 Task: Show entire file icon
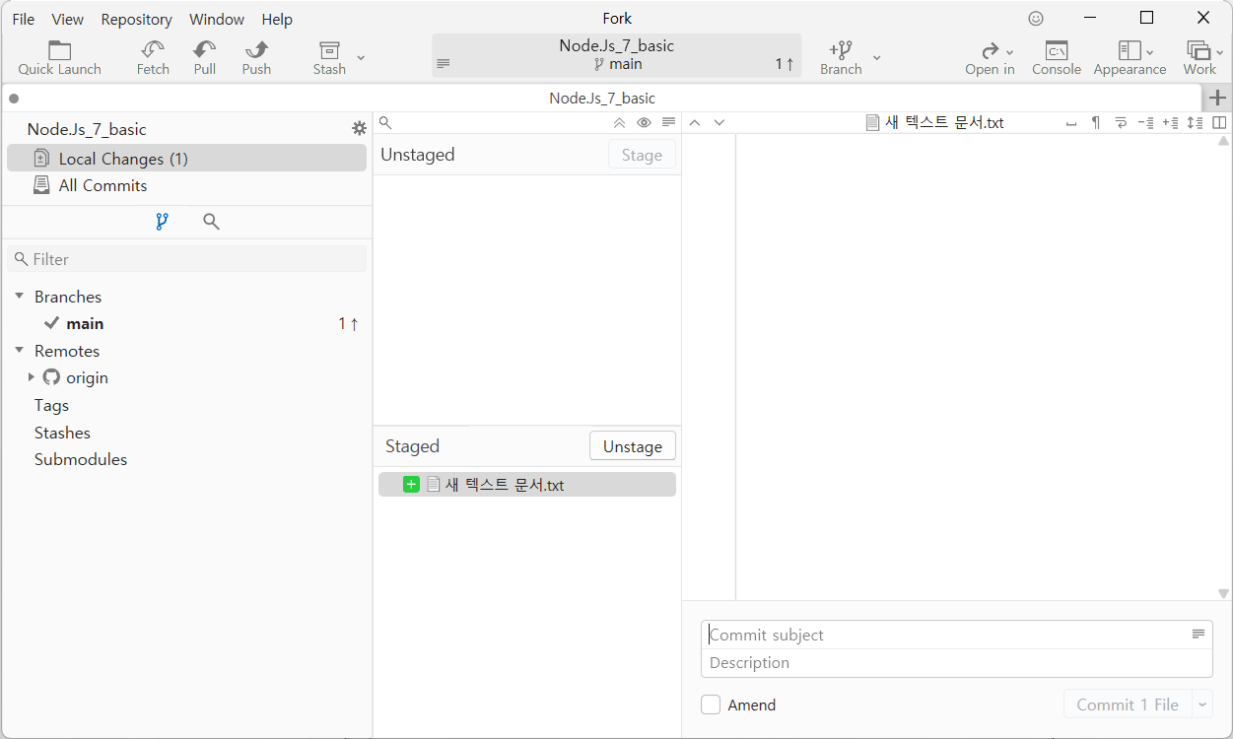point(1195,123)
